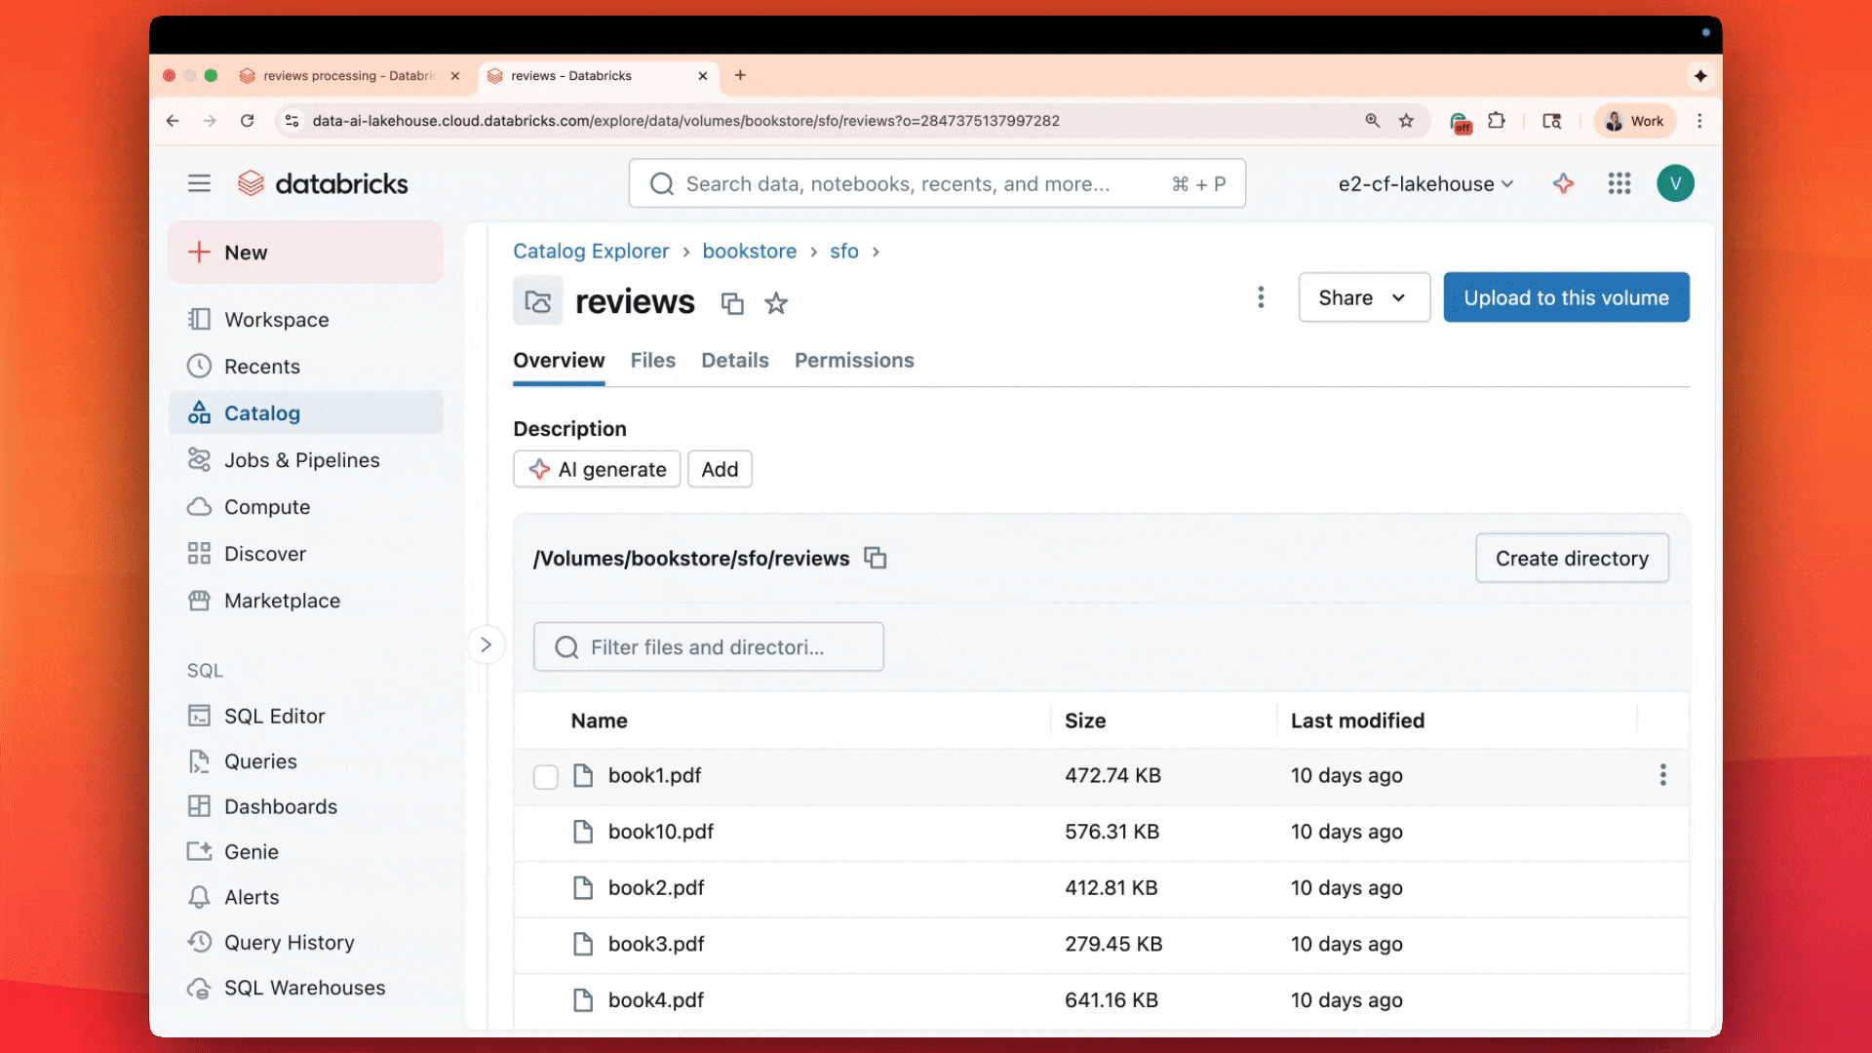
Task: Expand the panel chevron beside the file list
Action: pyautogui.click(x=486, y=644)
